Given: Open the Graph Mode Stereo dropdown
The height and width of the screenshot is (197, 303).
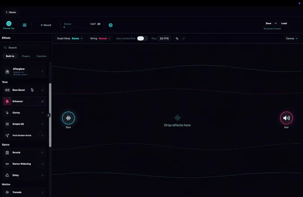Looking at the screenshot, I should [70, 39].
